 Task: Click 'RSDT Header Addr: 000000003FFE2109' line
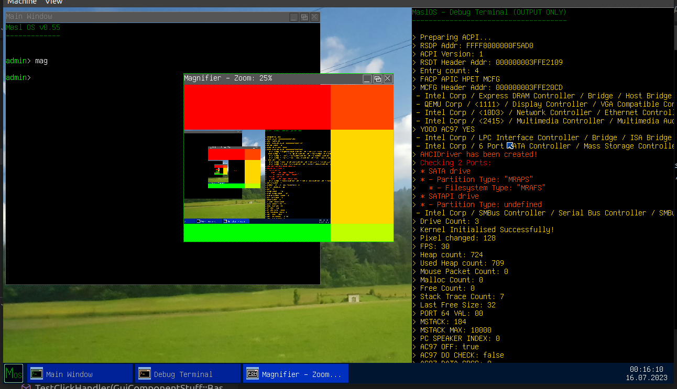[x=487, y=62]
